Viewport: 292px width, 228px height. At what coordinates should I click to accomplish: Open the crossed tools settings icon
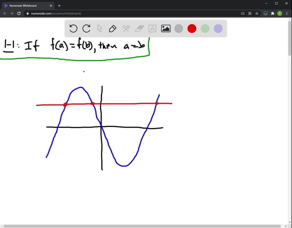point(126,28)
